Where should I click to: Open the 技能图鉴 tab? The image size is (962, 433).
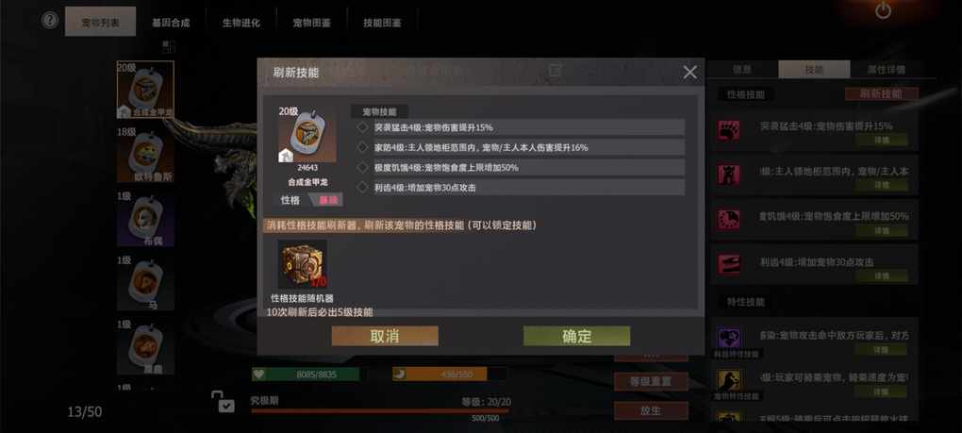tap(382, 23)
